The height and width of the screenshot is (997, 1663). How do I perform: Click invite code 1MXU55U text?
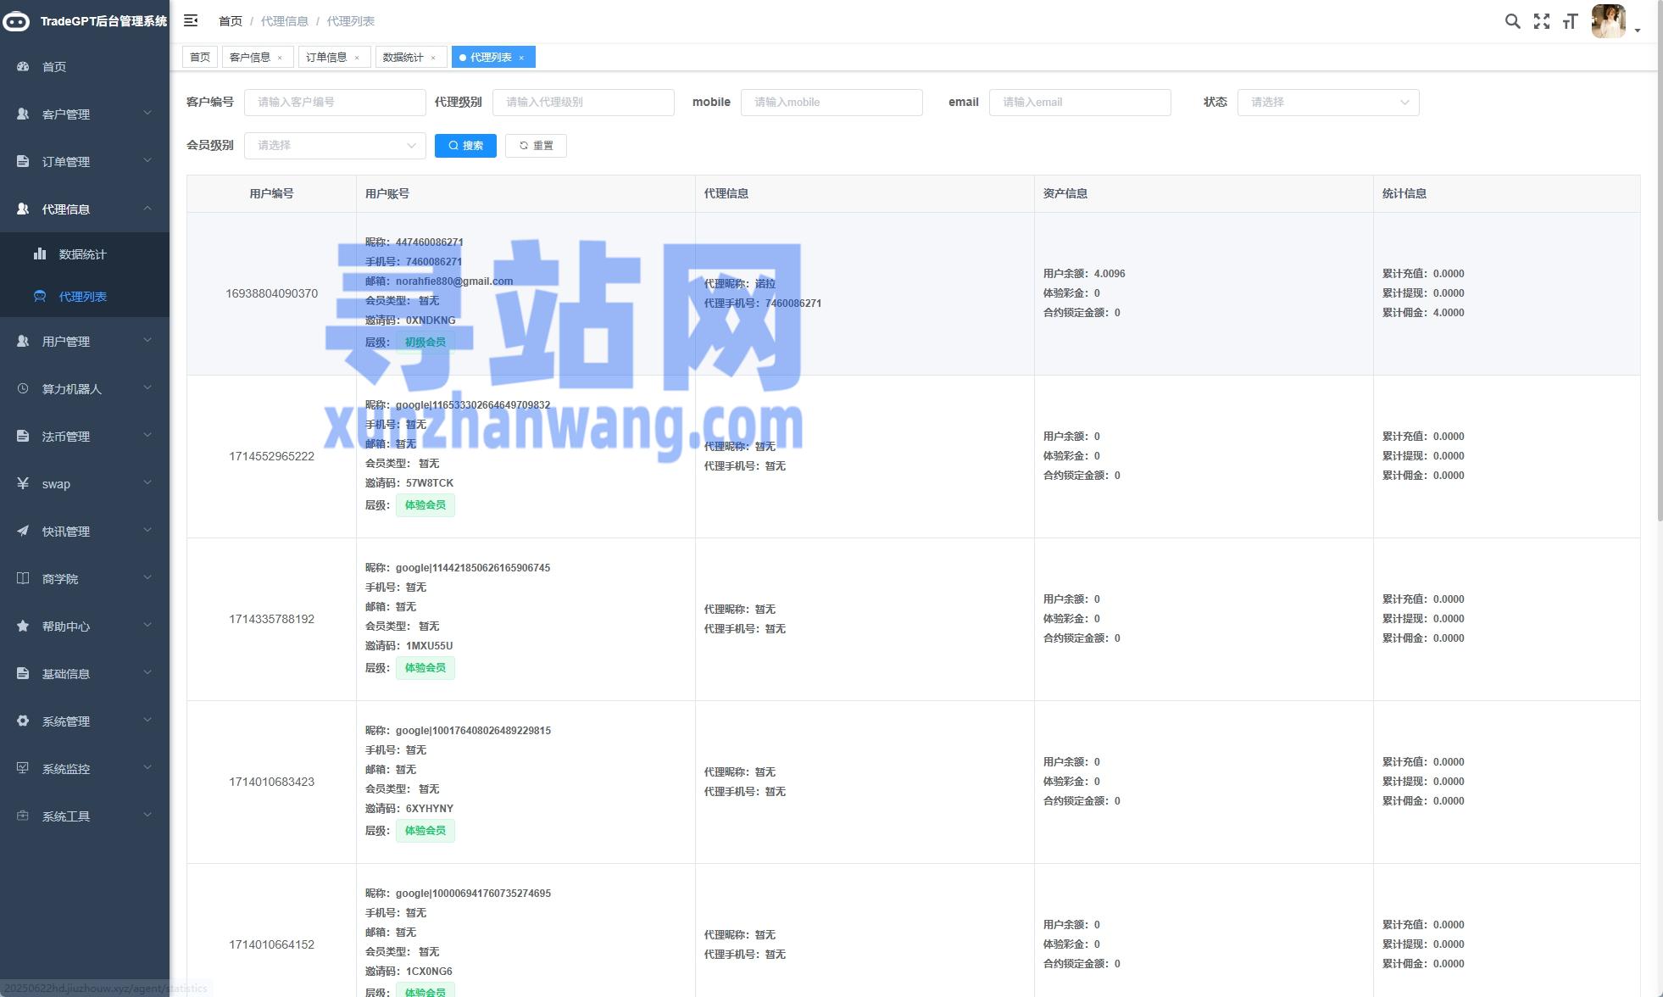point(429,645)
